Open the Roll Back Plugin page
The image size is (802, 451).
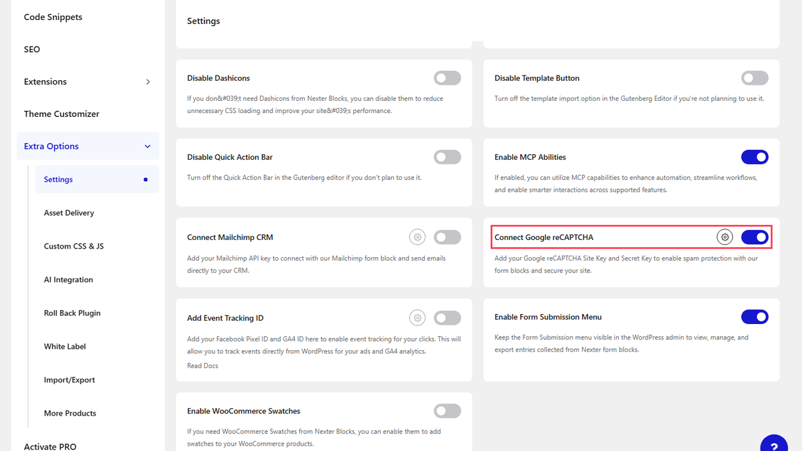tap(72, 313)
